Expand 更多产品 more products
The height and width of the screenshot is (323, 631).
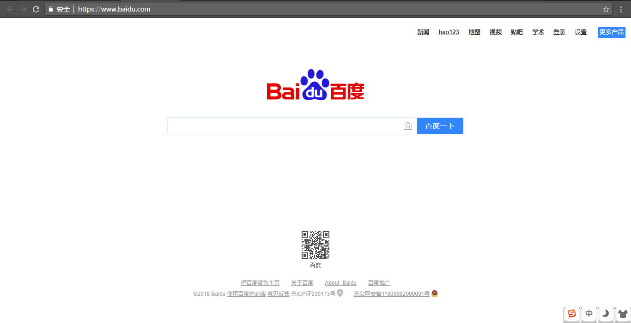[x=612, y=32]
